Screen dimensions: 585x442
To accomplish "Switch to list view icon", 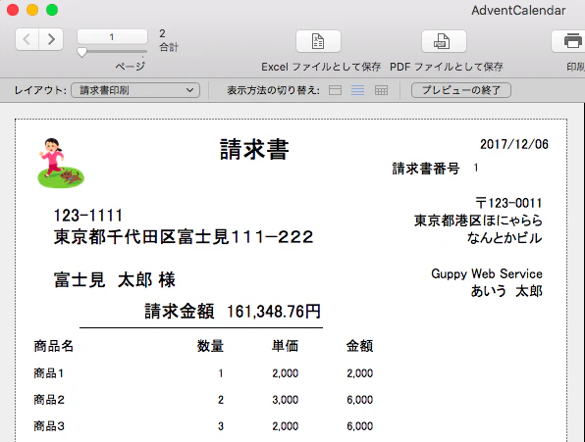I will 358,90.
